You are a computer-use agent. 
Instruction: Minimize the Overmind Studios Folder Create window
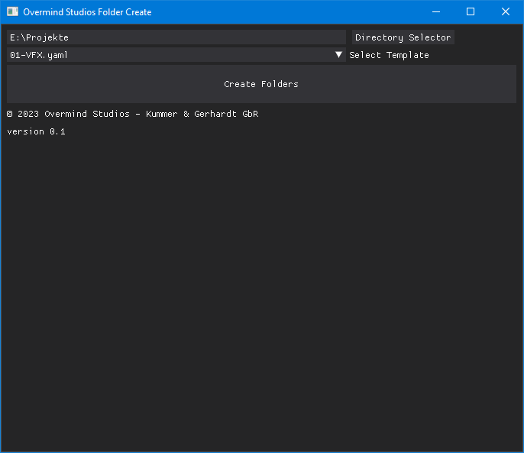coord(435,11)
